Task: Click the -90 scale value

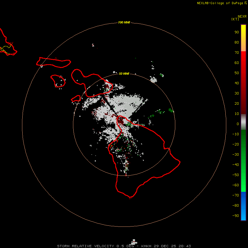Action: [x=236, y=216]
